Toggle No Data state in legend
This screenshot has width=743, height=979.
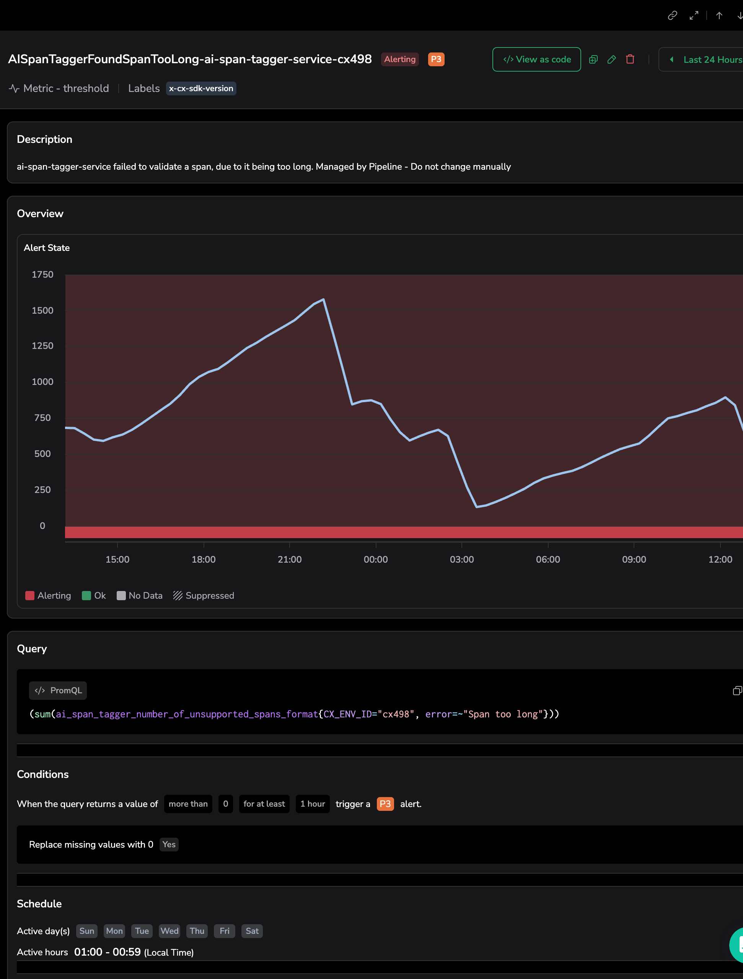139,596
